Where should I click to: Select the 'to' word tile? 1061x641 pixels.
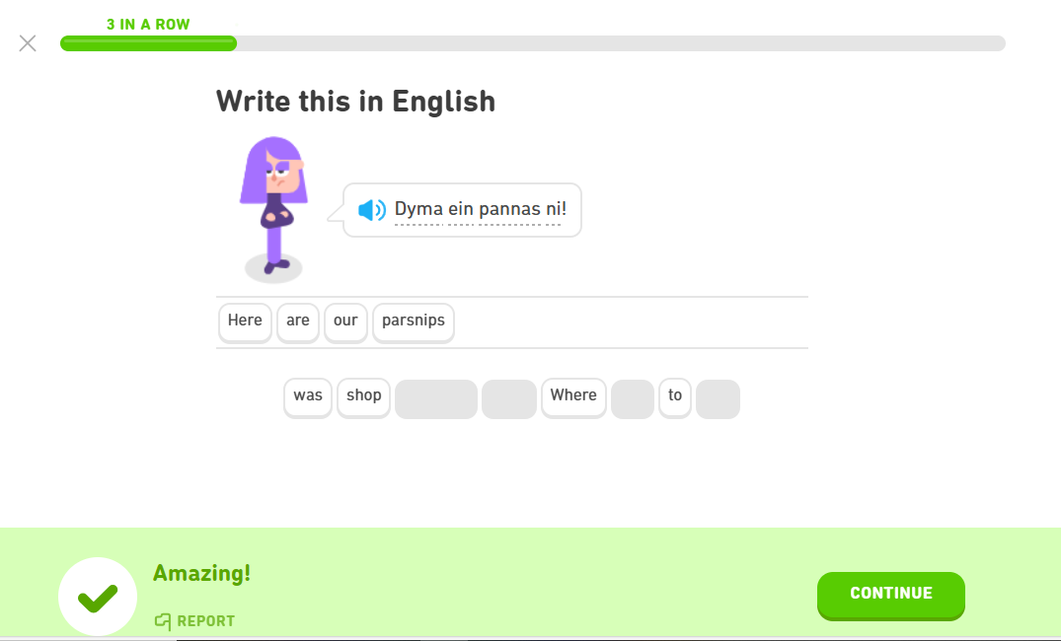click(675, 396)
